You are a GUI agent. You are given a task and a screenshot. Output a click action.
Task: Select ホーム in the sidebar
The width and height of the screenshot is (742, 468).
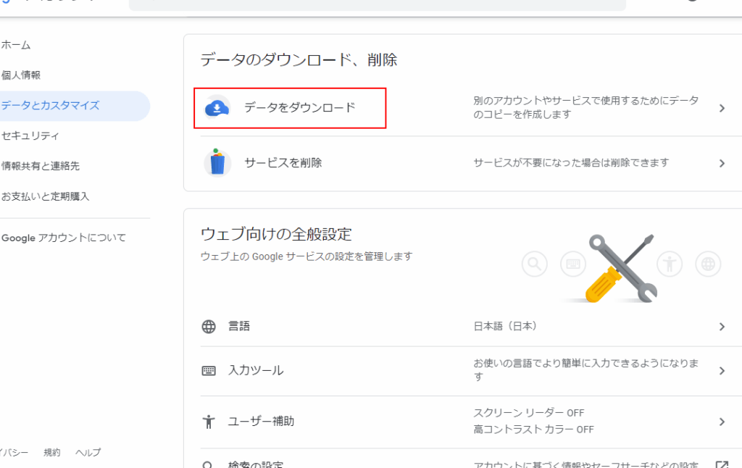pyautogui.click(x=16, y=45)
